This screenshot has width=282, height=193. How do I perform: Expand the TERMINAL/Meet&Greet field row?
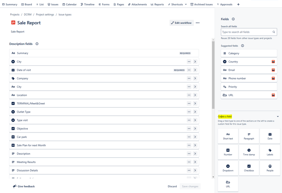(x=195, y=103)
